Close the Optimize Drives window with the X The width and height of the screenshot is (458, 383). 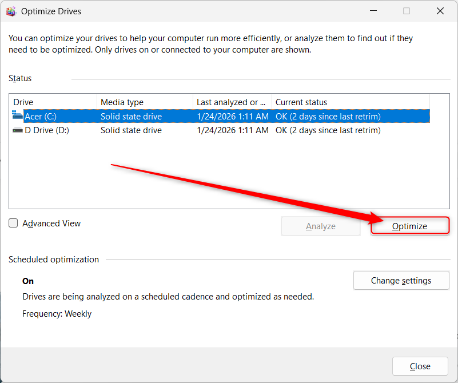tap(440, 11)
